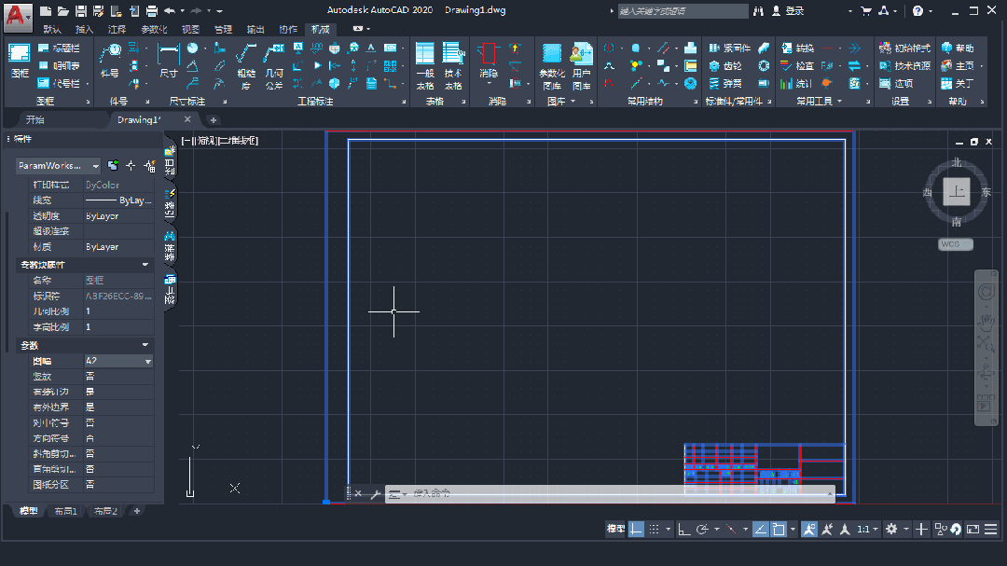Choose the 粗糙度 surface roughness tool
Image resolution: width=1007 pixels, height=566 pixels.
click(246, 66)
